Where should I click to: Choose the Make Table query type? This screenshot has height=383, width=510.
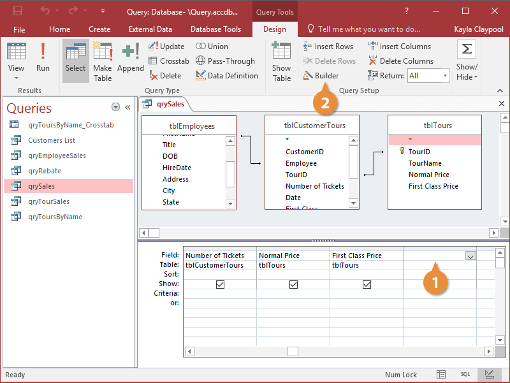(x=103, y=61)
